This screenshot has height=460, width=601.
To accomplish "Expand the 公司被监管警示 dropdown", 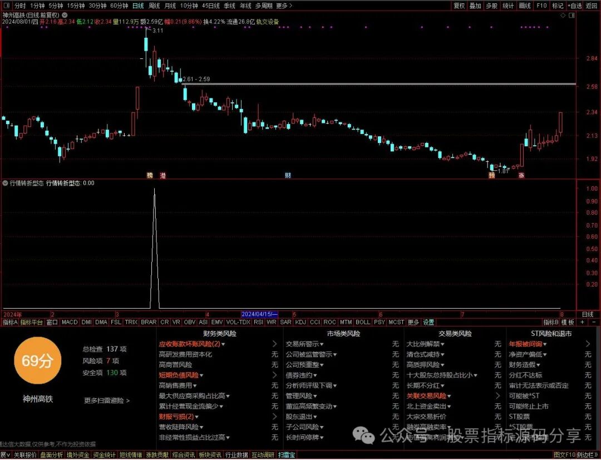I will click(334, 355).
